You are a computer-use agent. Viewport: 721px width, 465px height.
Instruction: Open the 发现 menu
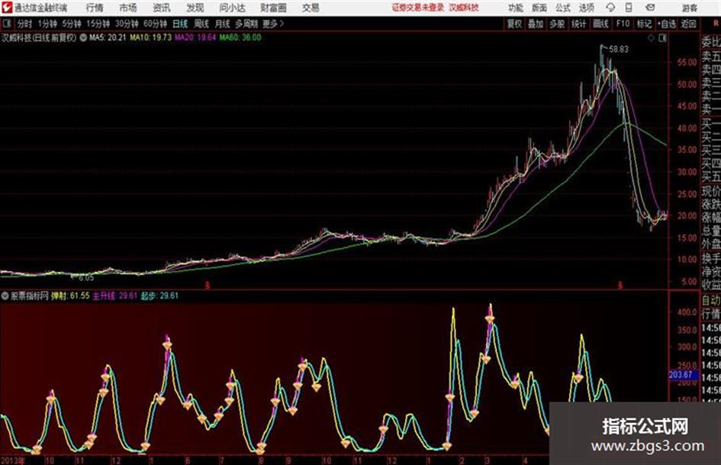coord(195,8)
